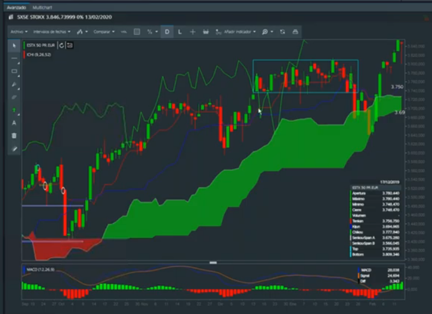Screen dimensions: 432x314
Task: Click the print chart icon
Action: [x=295, y=32]
